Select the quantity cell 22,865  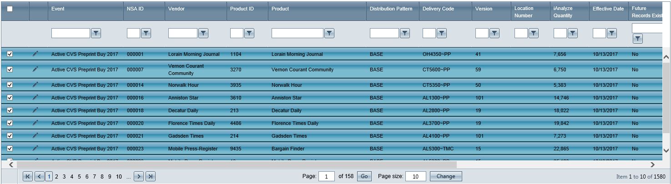pyautogui.click(x=561, y=149)
